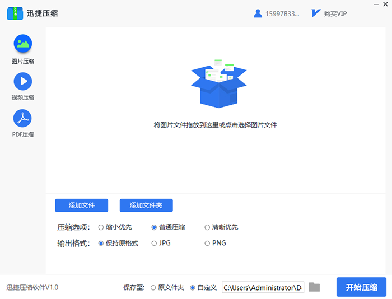Screen dimensions: 392x299
Task: Click the 添加文件 button
Action: coord(82,205)
